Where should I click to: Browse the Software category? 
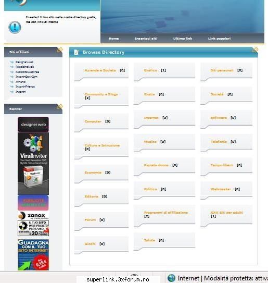tap(219, 118)
